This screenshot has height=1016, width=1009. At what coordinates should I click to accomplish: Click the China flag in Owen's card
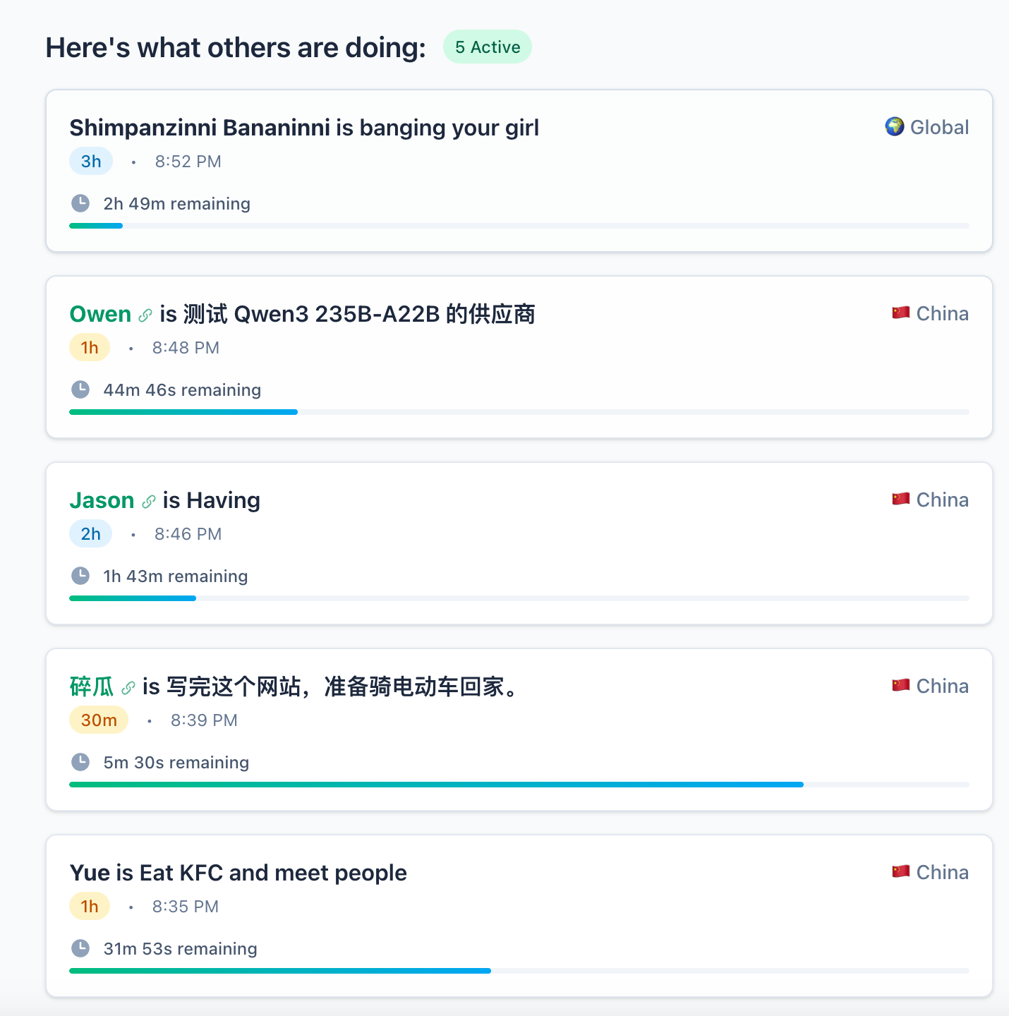point(900,313)
